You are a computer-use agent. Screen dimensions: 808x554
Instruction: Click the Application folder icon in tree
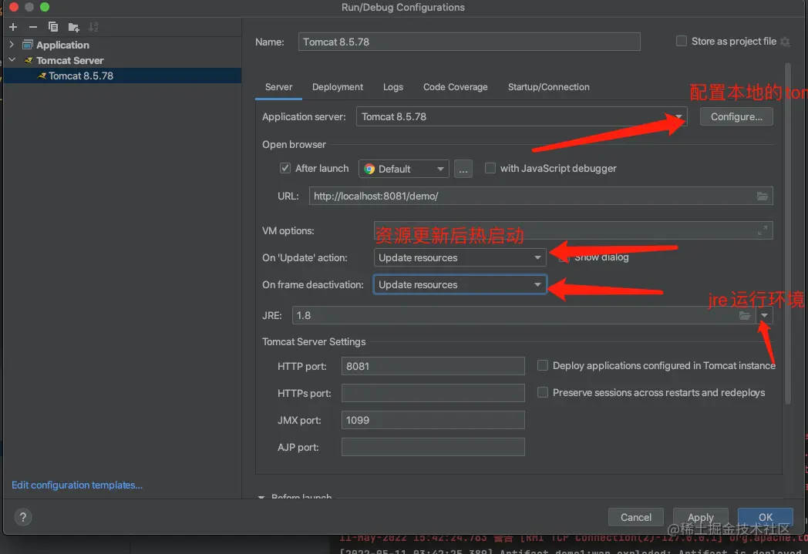tap(28, 45)
